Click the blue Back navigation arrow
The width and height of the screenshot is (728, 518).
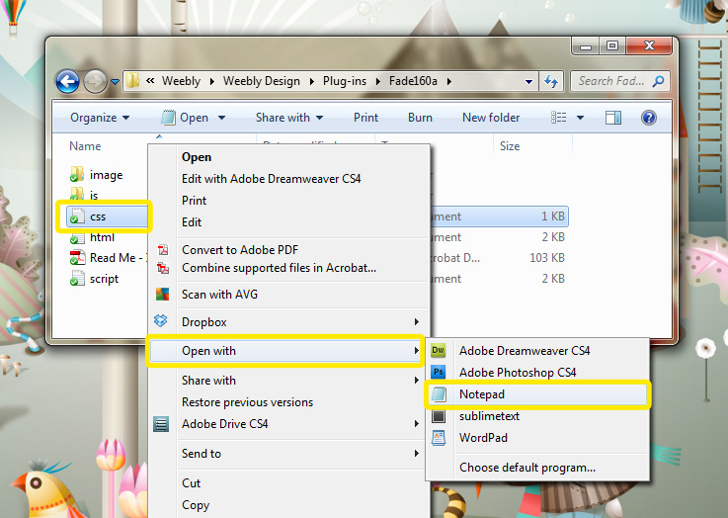pos(67,81)
